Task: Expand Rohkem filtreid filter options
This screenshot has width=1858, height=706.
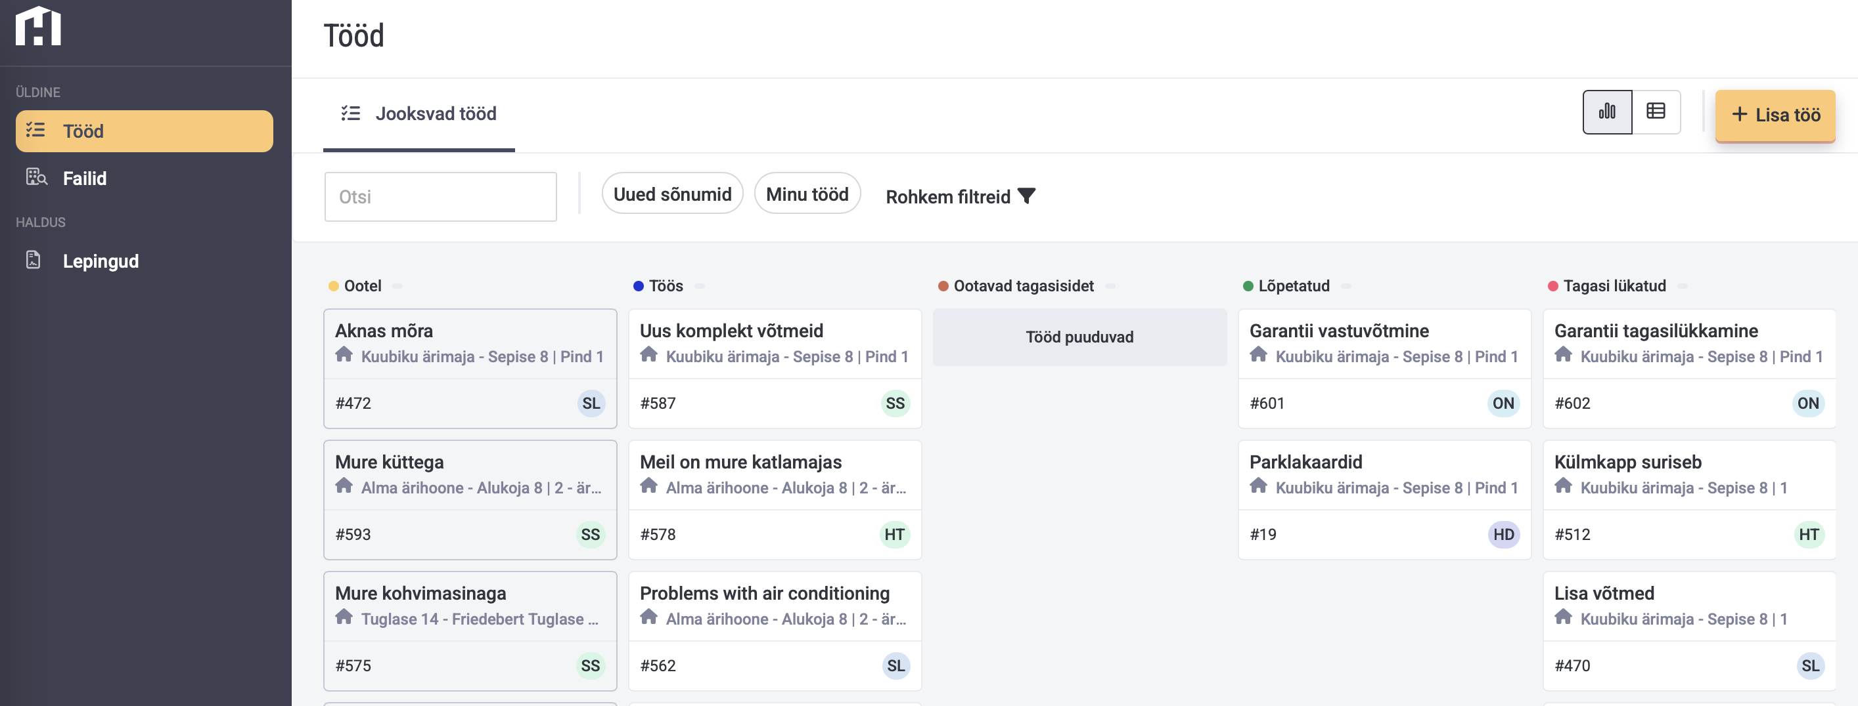Action: pyautogui.click(x=959, y=197)
